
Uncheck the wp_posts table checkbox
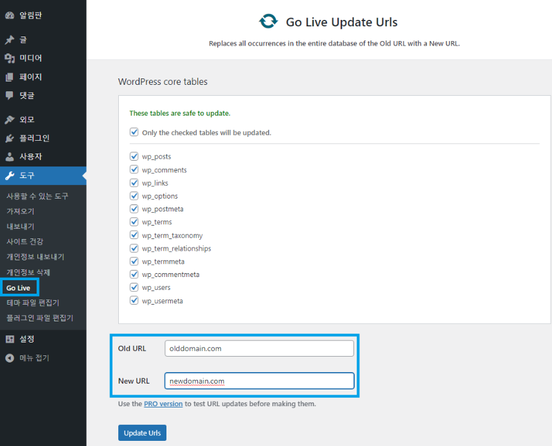pyautogui.click(x=134, y=156)
